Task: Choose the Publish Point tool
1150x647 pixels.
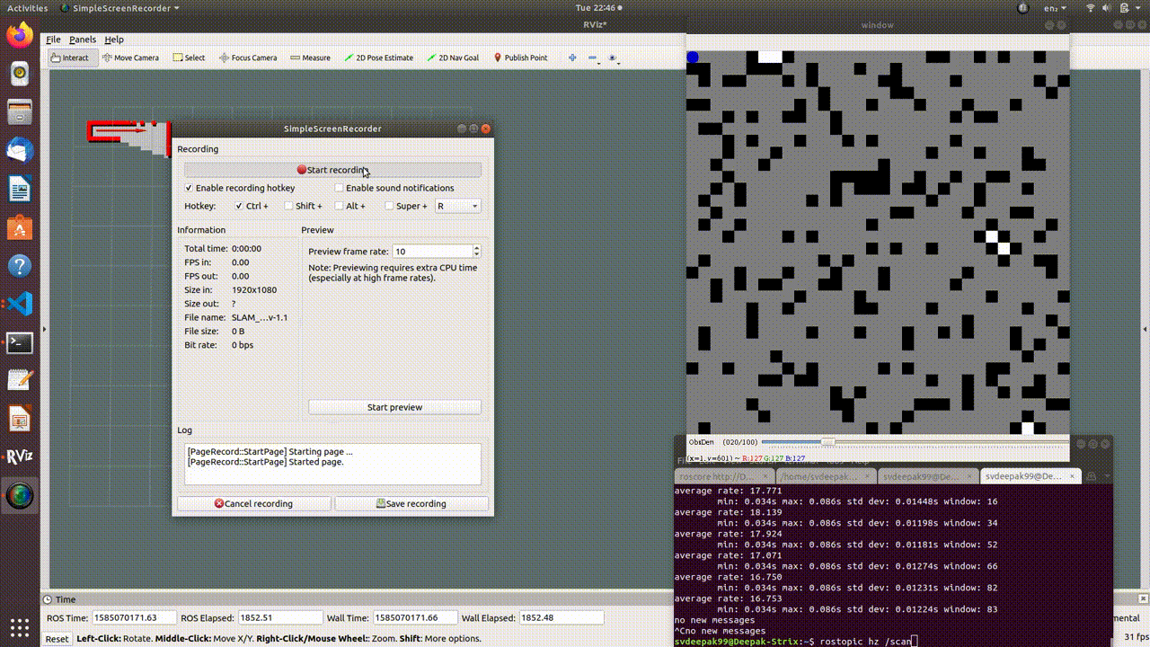Action: point(519,58)
